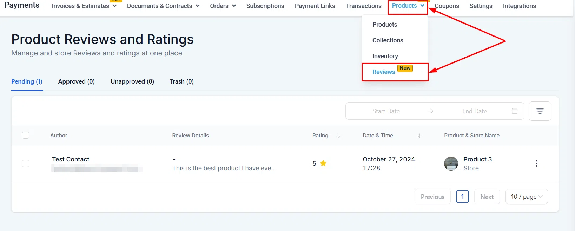Collapse the Products dropdown menu
Image resolution: width=575 pixels, height=231 pixels.
click(408, 6)
